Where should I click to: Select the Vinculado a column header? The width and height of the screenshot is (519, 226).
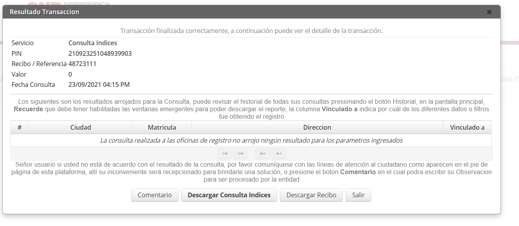pos(467,127)
